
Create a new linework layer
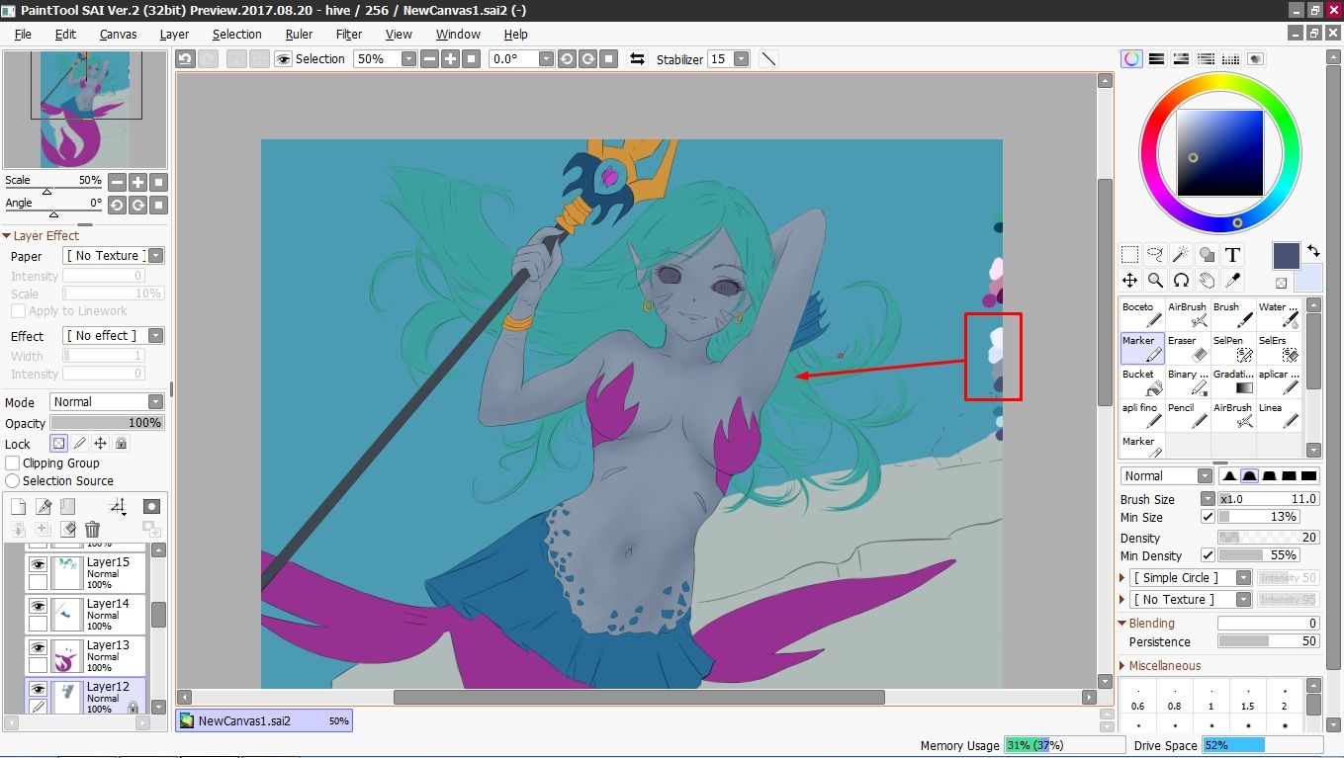[x=44, y=507]
